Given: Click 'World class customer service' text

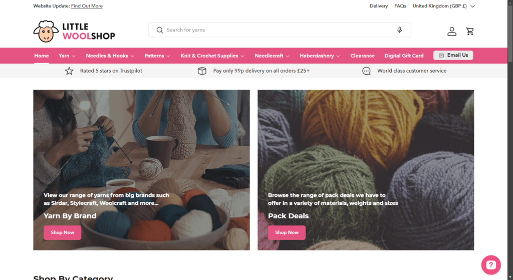Looking at the screenshot, I should tap(412, 71).
